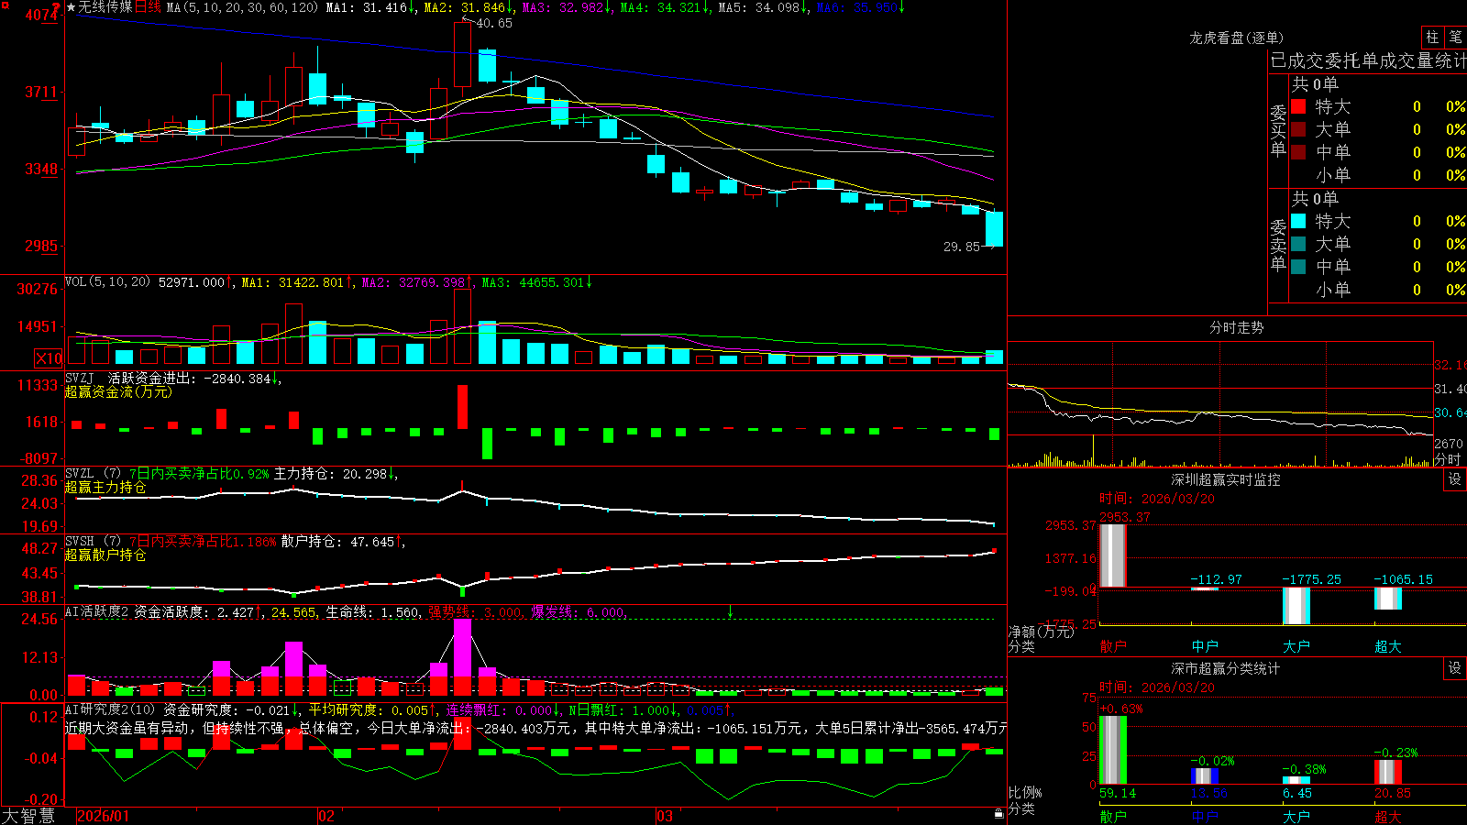Click the 03 month marker on date axis

[x=665, y=816]
